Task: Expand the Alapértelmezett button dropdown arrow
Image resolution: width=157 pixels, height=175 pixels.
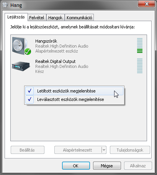Action: 104,150
